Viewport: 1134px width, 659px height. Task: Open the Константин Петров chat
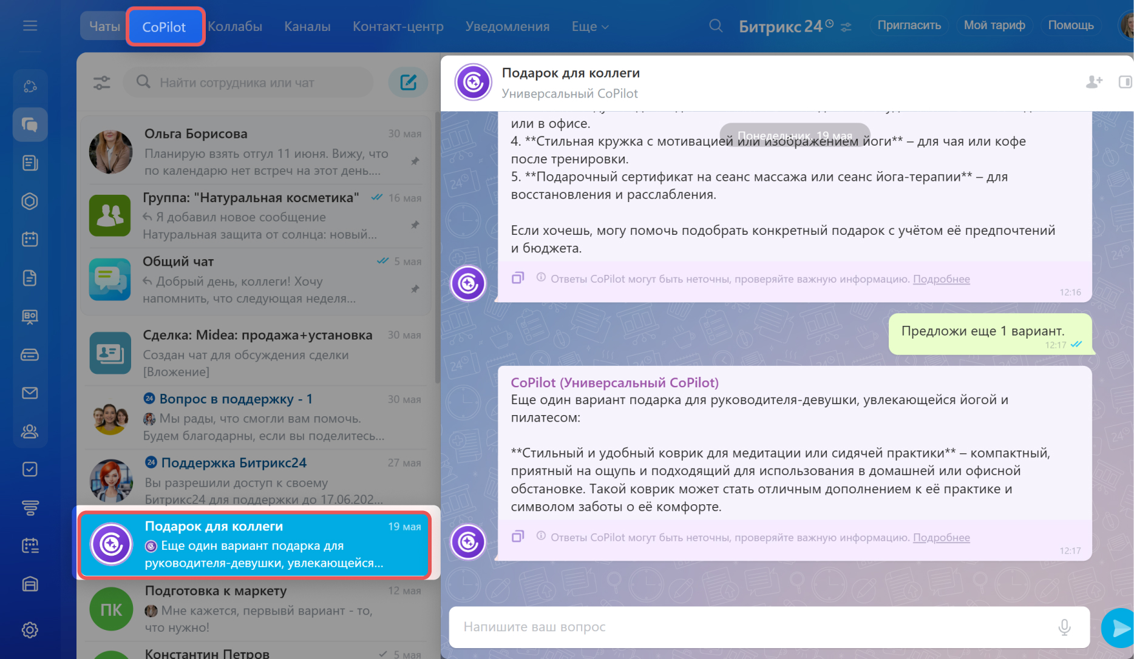(x=255, y=652)
